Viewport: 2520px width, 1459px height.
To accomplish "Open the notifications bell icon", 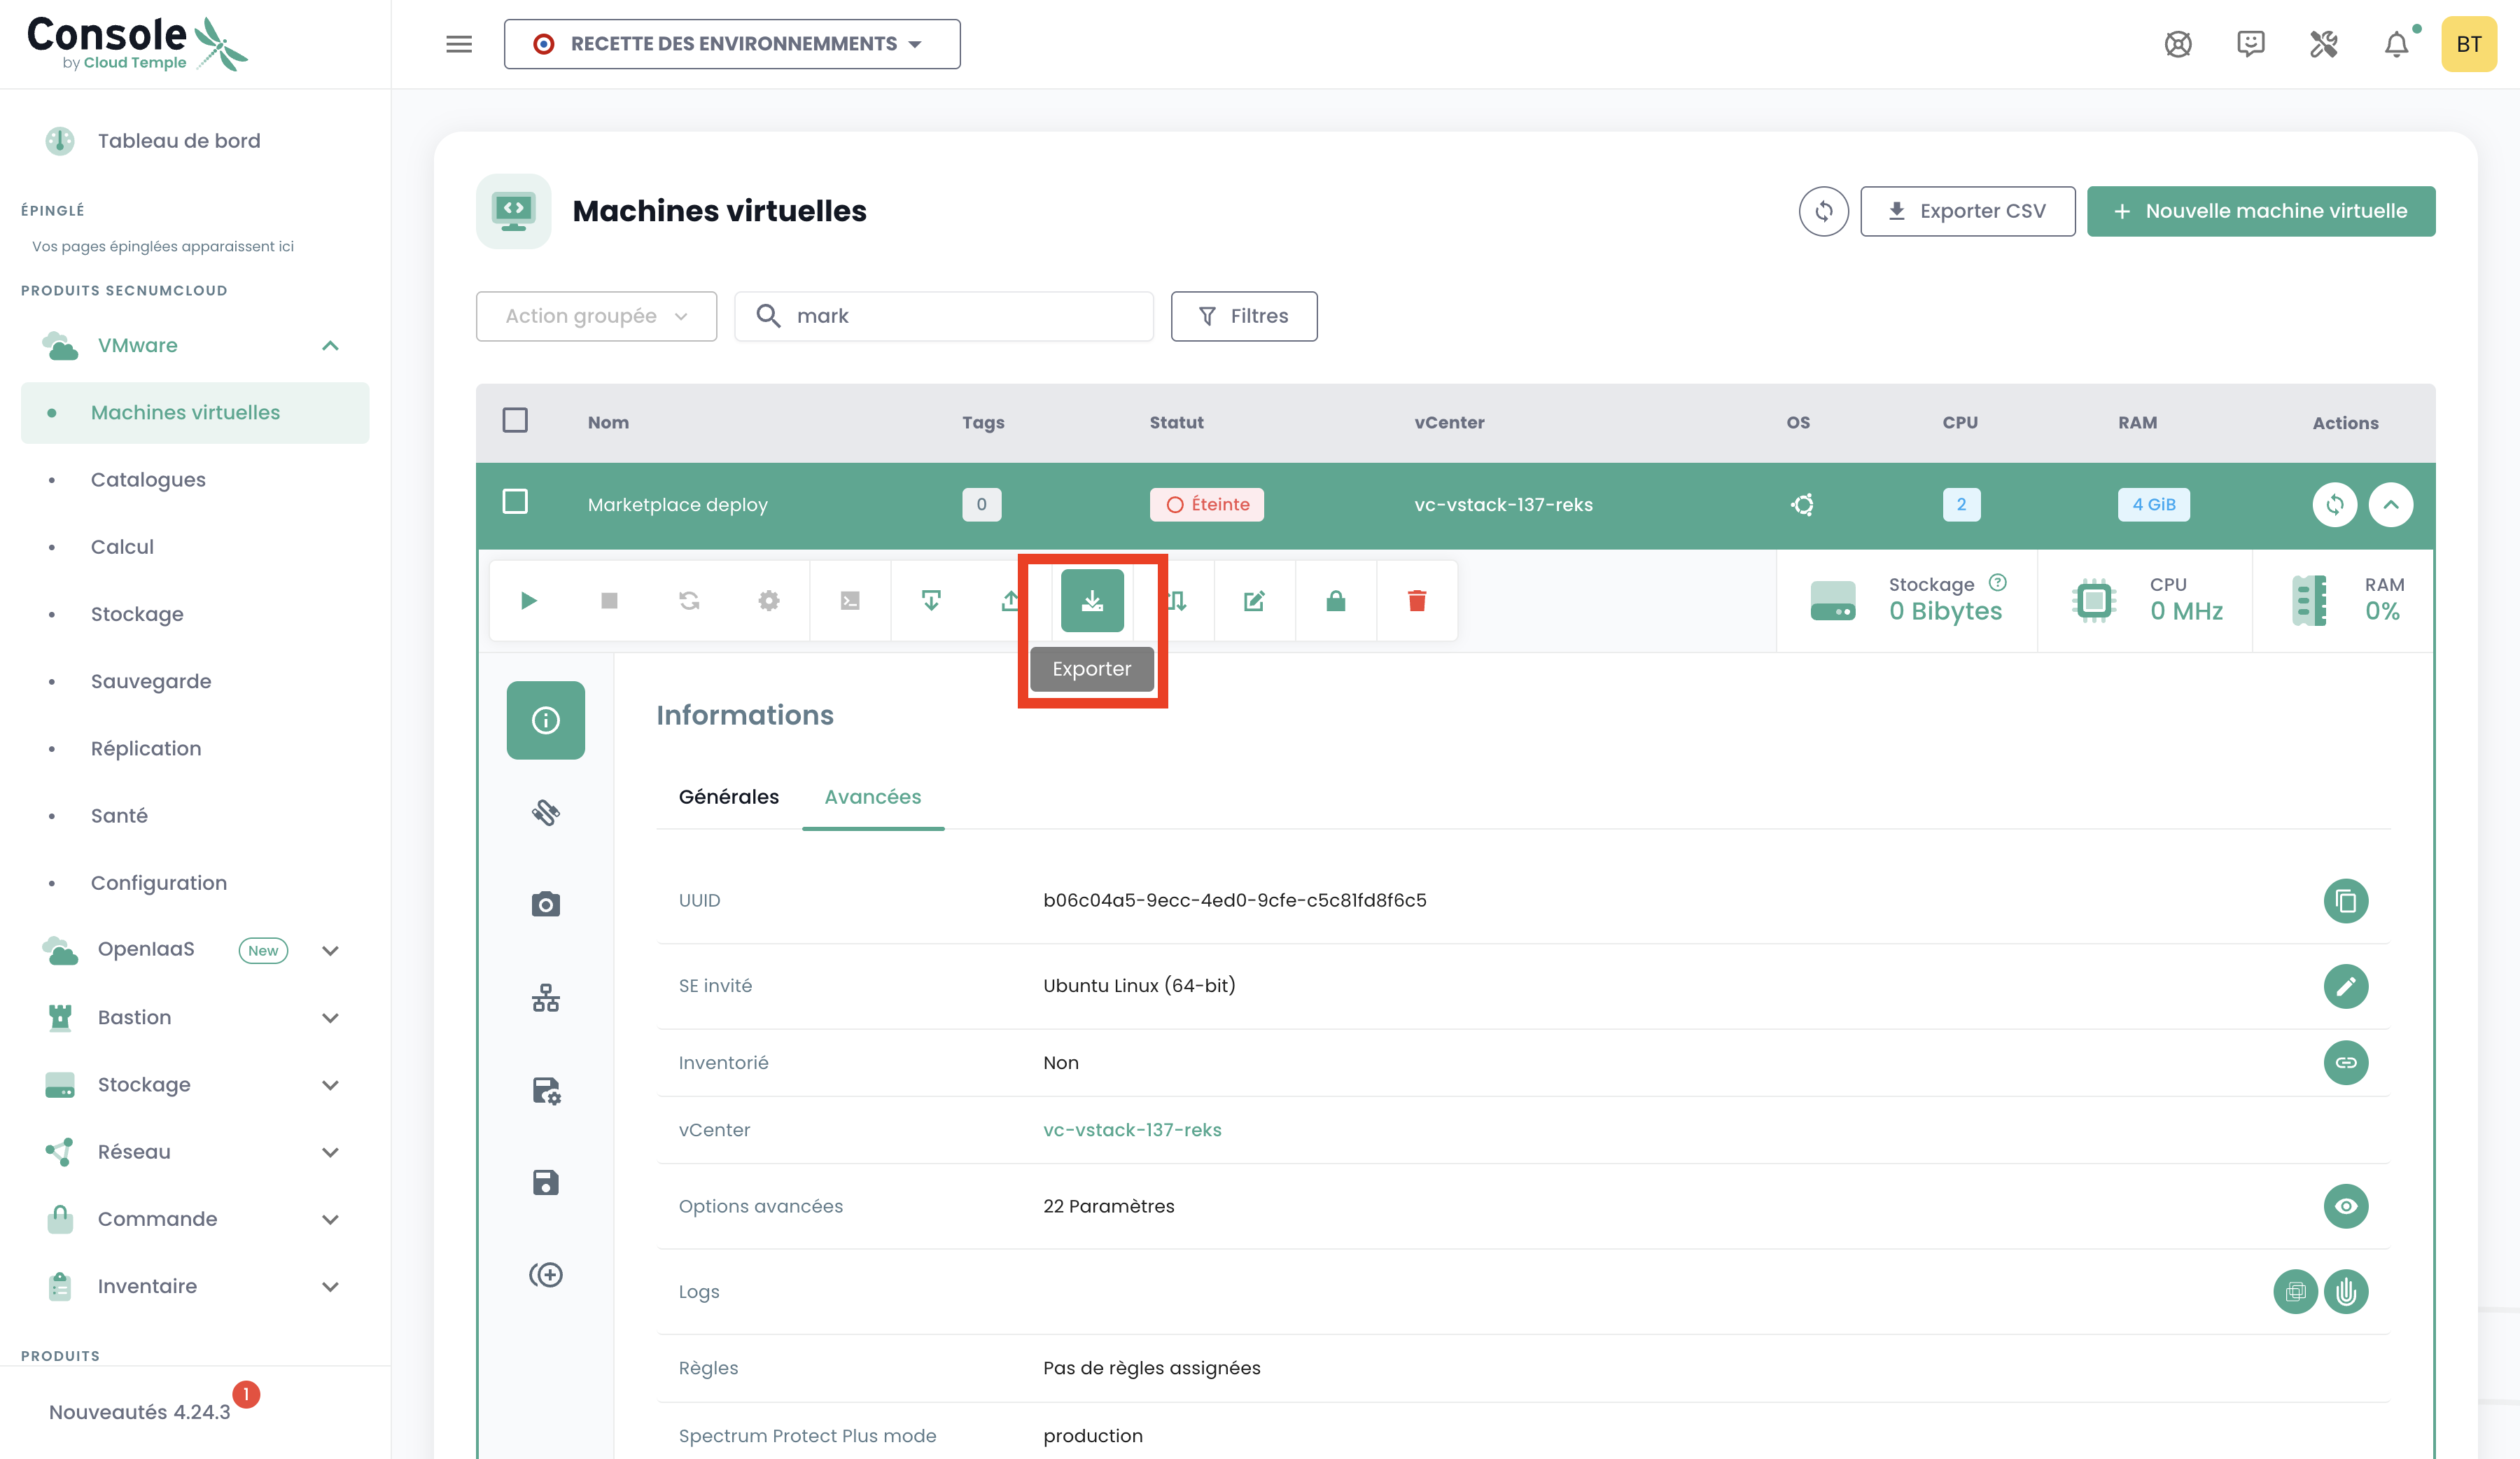I will pos(2396,44).
